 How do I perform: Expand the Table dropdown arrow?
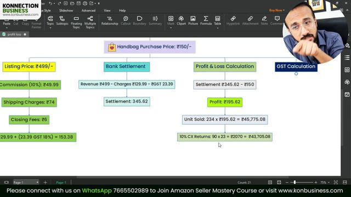click(217, 28)
